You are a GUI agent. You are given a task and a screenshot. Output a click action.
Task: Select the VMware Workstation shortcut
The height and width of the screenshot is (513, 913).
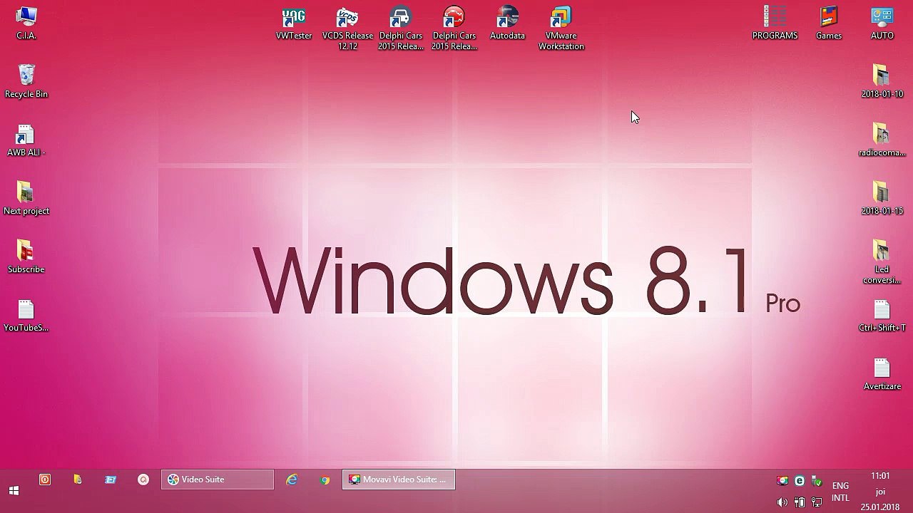(x=561, y=28)
